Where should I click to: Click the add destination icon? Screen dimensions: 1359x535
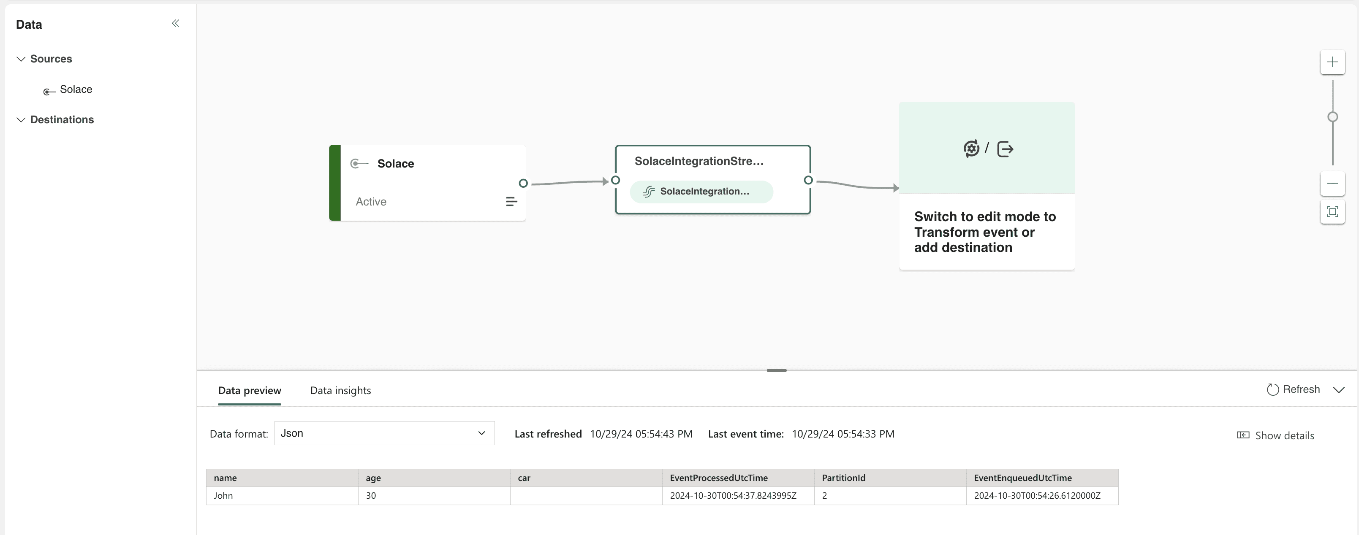tap(1005, 149)
